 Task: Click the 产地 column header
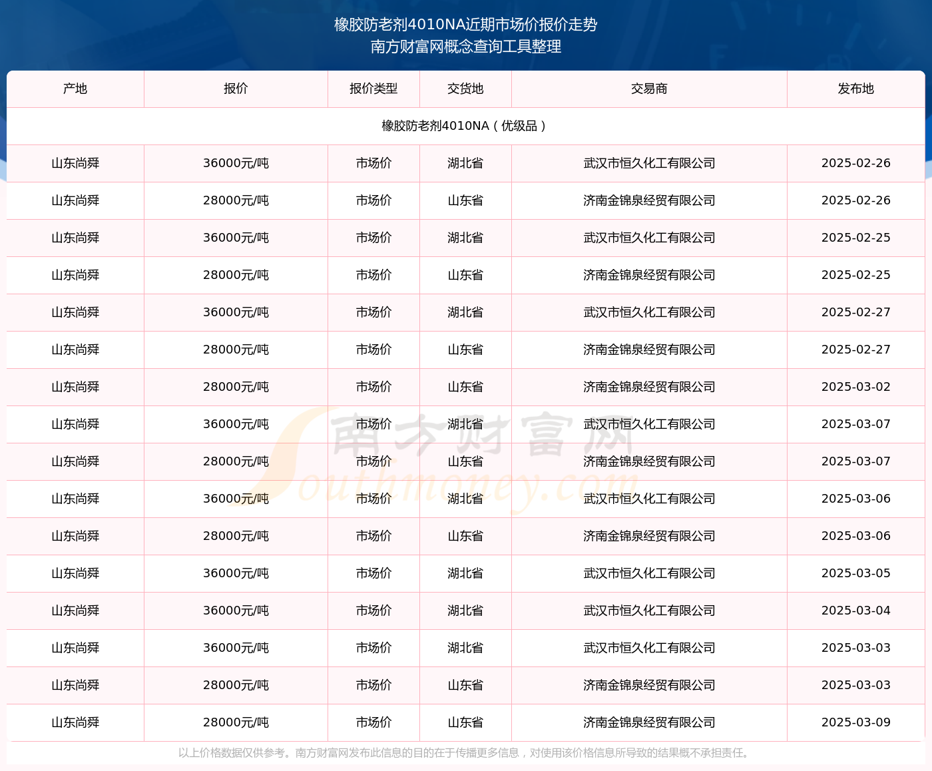tap(75, 89)
